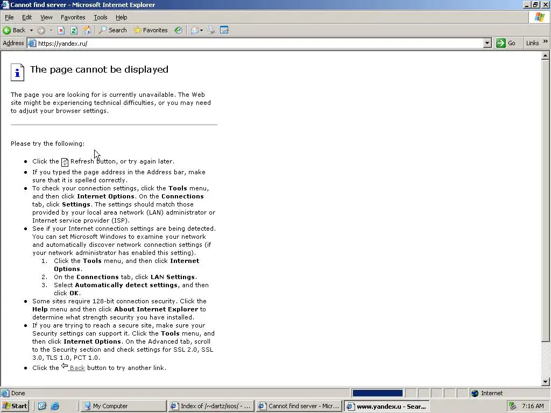This screenshot has height=413, width=551.
Task: Go back using the green Back arrow
Action: [14, 30]
